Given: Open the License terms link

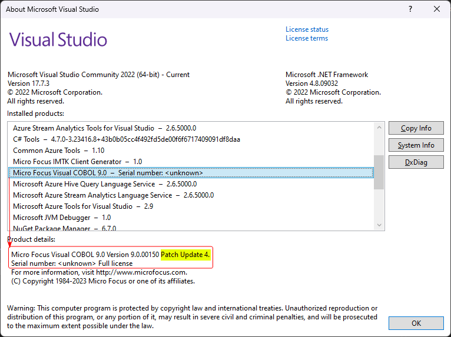Looking at the screenshot, I should pyautogui.click(x=307, y=38).
